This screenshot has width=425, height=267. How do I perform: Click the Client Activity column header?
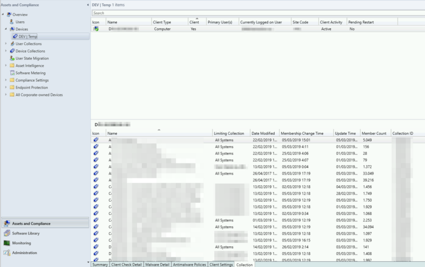pyautogui.click(x=333, y=22)
